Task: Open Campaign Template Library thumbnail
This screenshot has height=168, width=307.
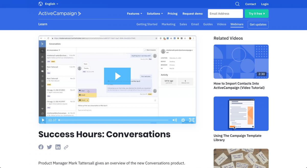Action: (241, 114)
